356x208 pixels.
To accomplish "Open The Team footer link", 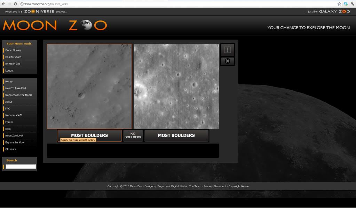I will 195,186.
